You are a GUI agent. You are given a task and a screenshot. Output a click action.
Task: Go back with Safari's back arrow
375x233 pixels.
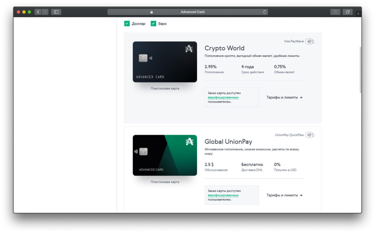click(x=38, y=12)
